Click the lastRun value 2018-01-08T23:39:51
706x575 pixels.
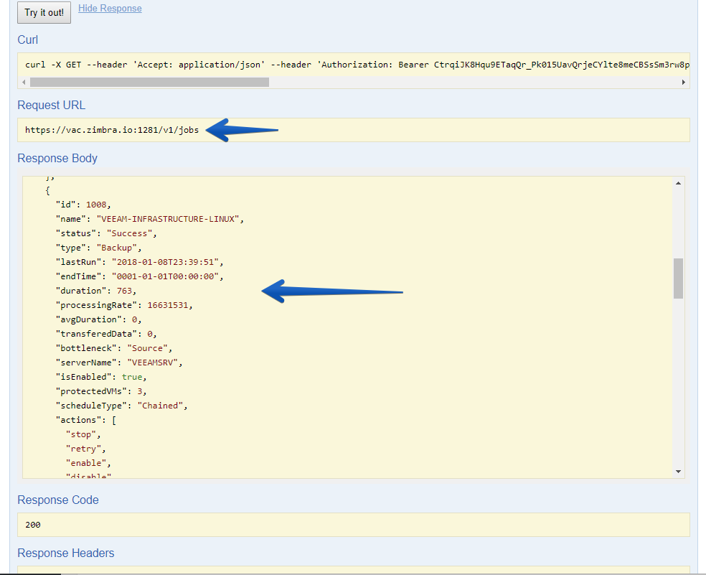(x=165, y=262)
